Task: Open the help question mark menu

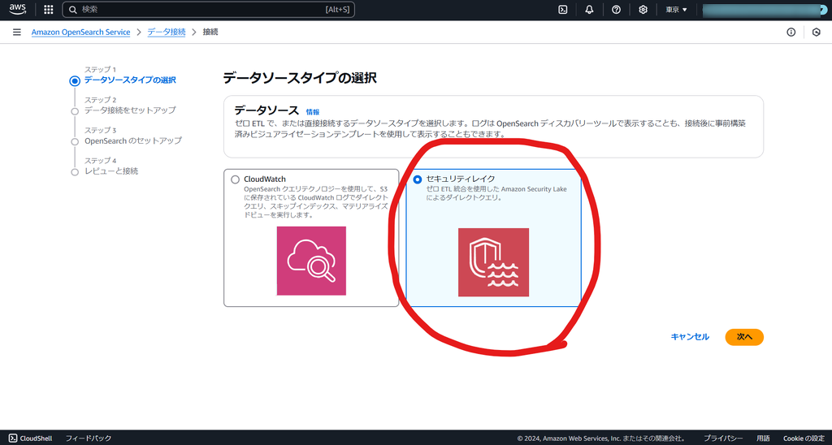Action: 616,10
